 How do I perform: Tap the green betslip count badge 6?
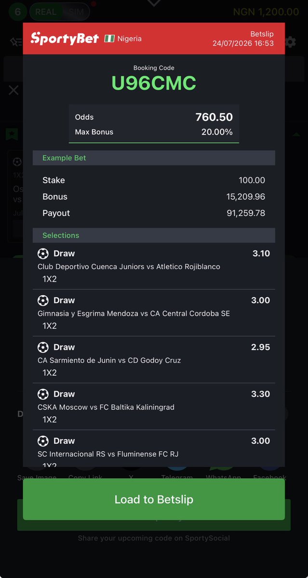(17, 12)
